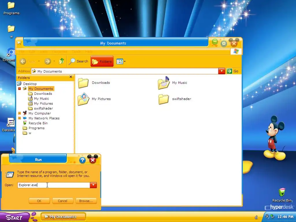Select the w folder icon on the desktop
The image size is (296, 222).
(x=11, y=31)
